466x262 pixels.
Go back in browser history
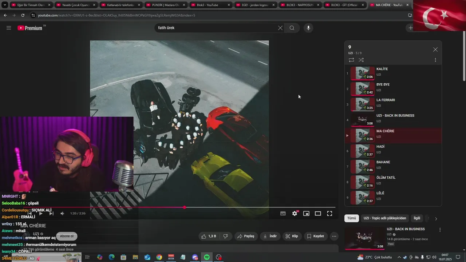click(x=5, y=15)
